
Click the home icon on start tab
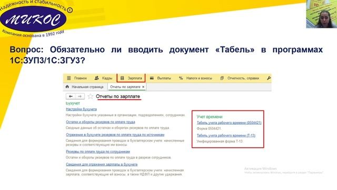point(67,87)
